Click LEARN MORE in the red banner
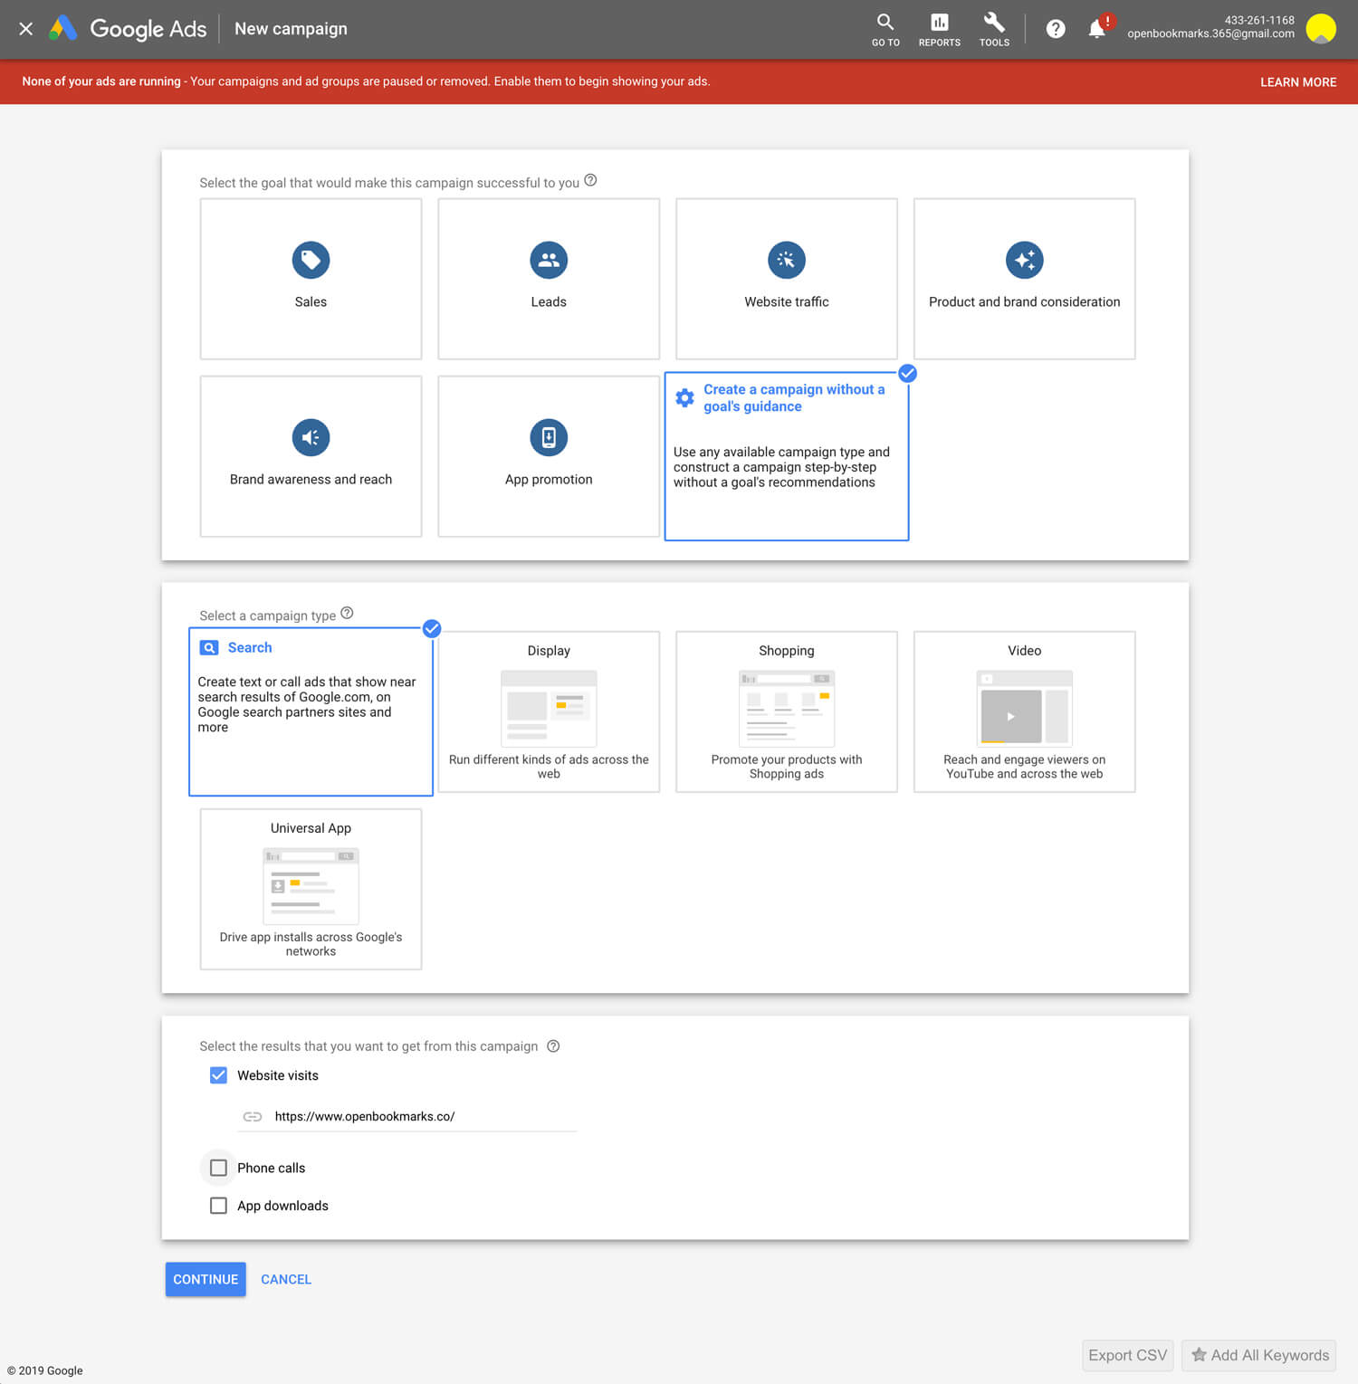Screen dimensions: 1358x1384 tap(1298, 81)
